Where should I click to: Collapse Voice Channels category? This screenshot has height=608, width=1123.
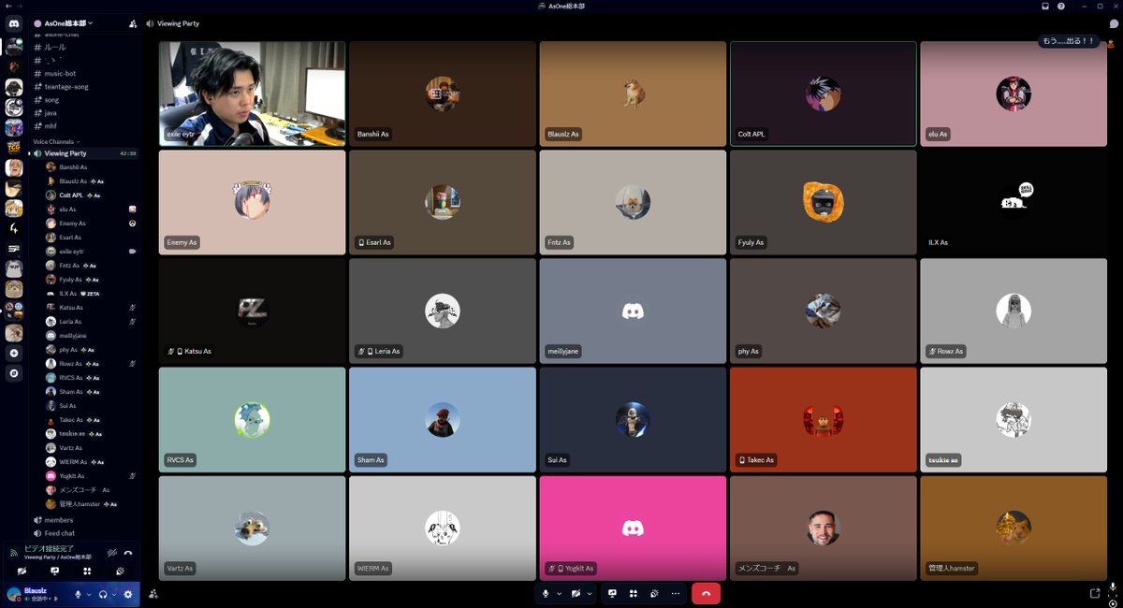pyautogui.click(x=56, y=141)
